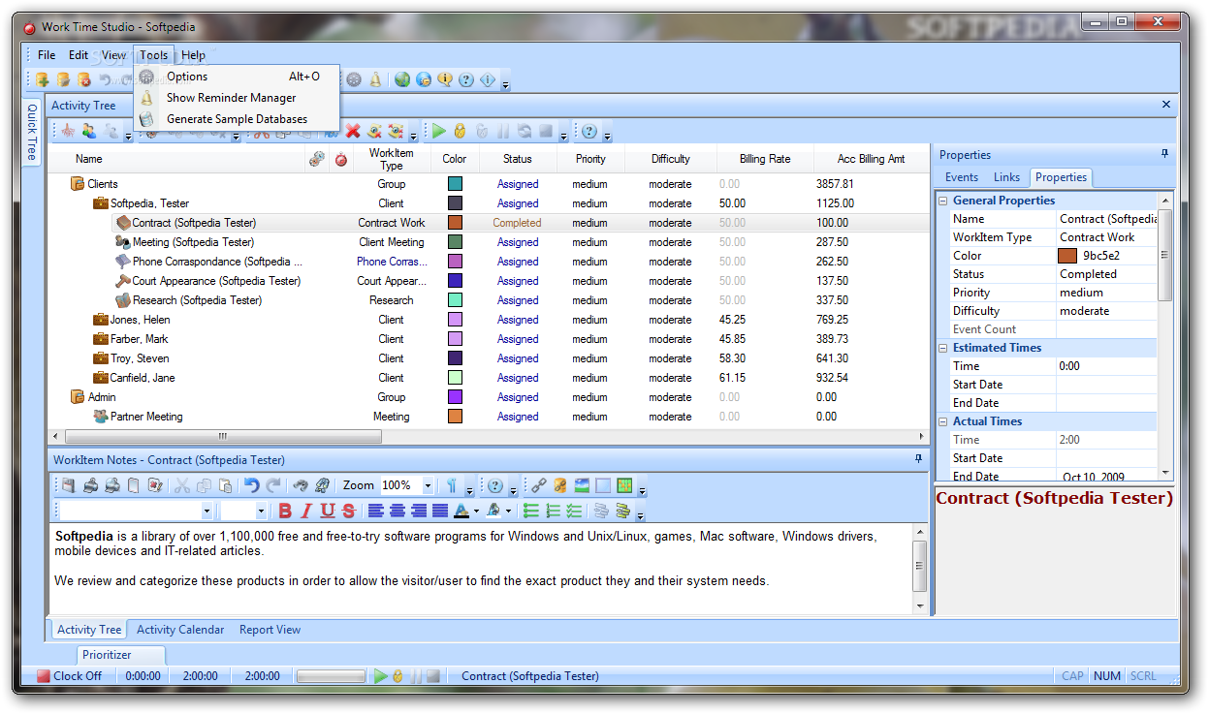Click the blue question mark Help icon in main toolbar

(465, 79)
